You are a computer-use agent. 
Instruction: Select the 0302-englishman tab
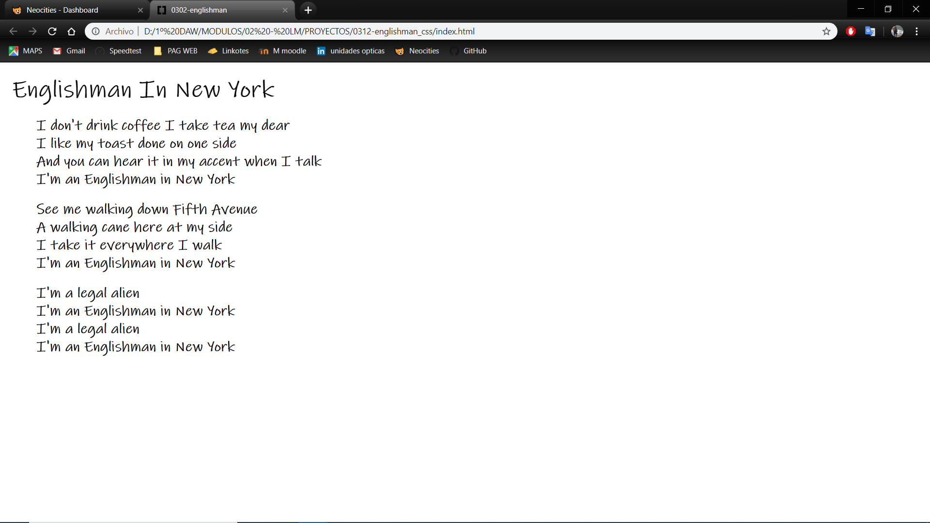[222, 10]
